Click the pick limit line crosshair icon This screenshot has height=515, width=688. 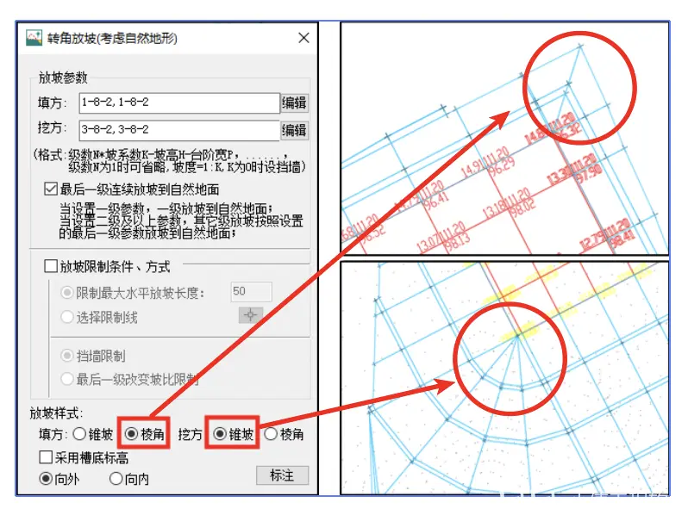[x=251, y=315]
